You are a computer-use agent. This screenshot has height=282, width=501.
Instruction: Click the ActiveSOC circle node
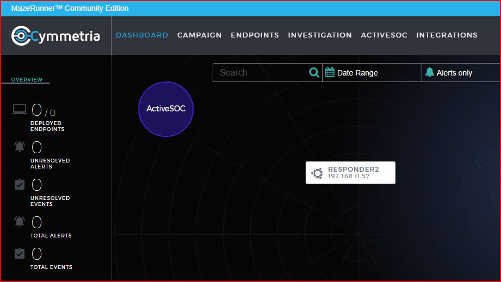(166, 109)
